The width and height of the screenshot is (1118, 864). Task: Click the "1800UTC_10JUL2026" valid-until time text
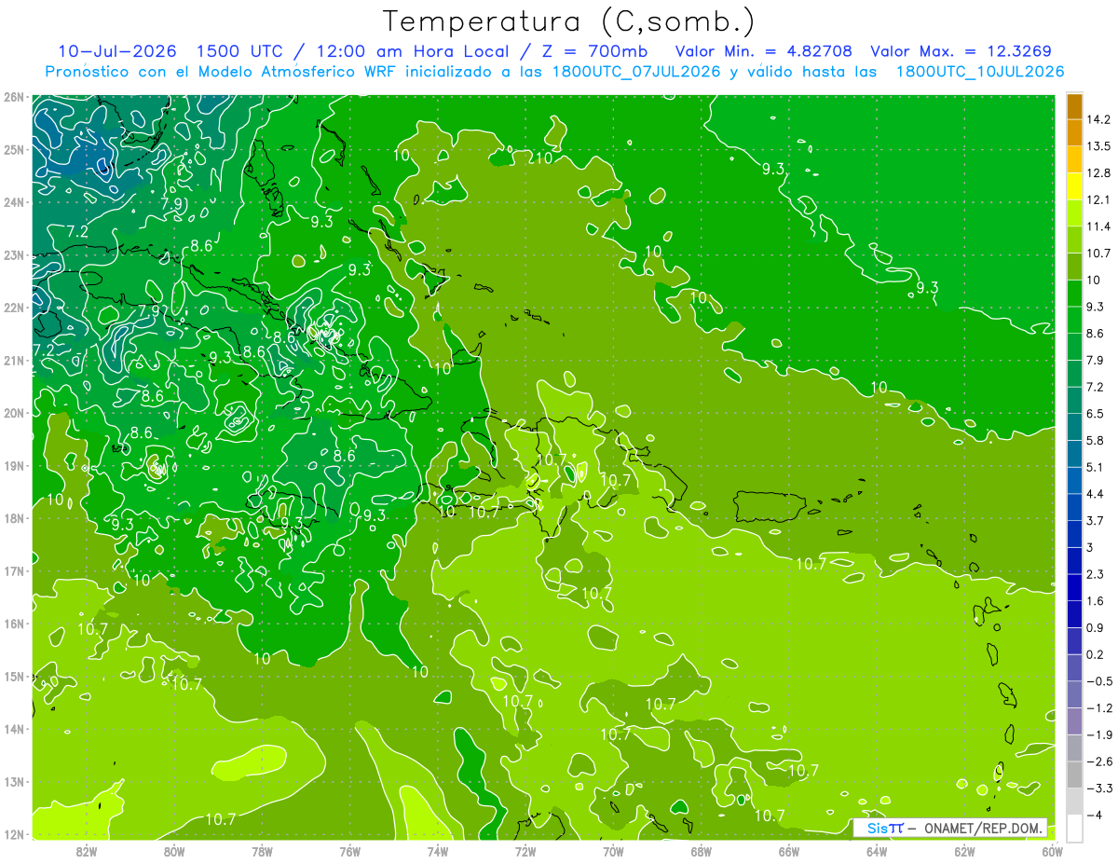pos(979,72)
